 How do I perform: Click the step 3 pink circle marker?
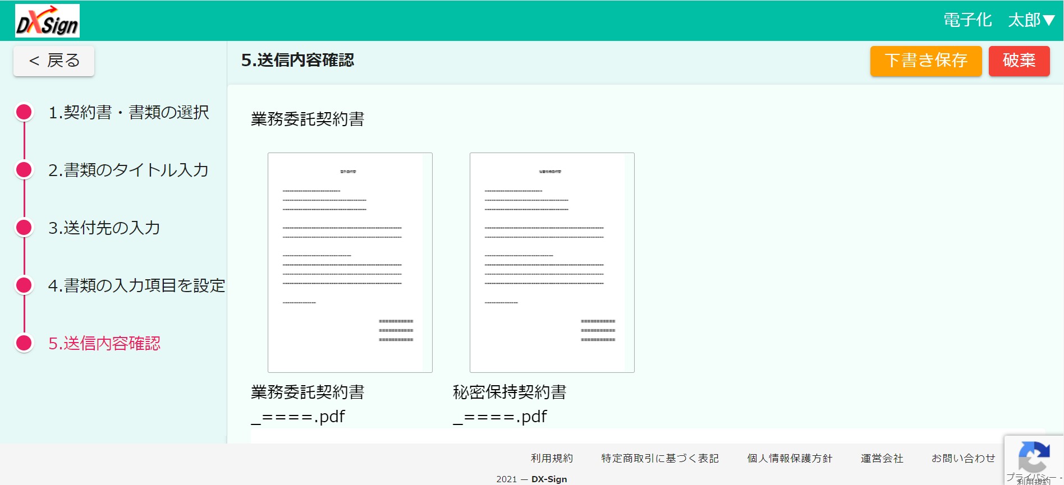pyautogui.click(x=24, y=228)
